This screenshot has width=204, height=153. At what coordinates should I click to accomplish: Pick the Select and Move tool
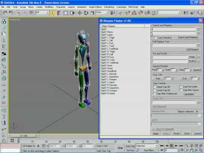click(x=79, y=13)
